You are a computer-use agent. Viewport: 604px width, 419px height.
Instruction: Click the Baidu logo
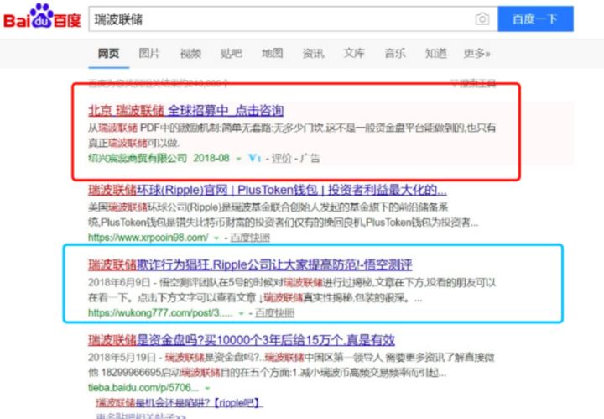pyautogui.click(x=42, y=18)
